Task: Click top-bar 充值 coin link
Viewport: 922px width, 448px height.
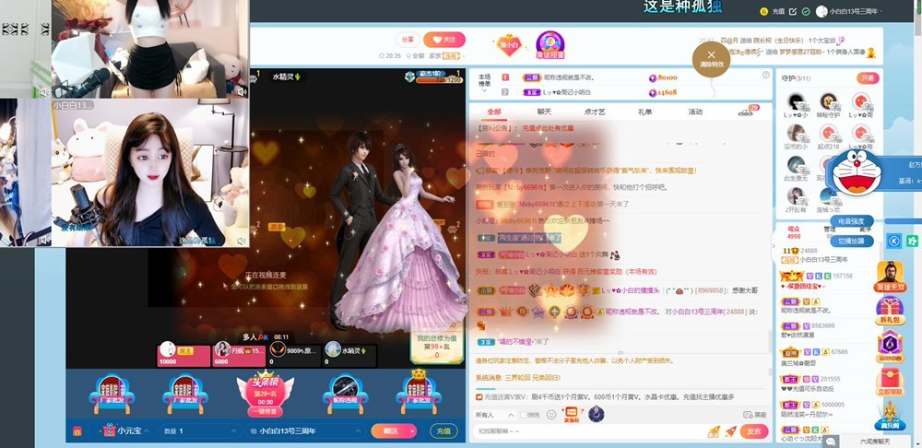Action: tap(773, 11)
